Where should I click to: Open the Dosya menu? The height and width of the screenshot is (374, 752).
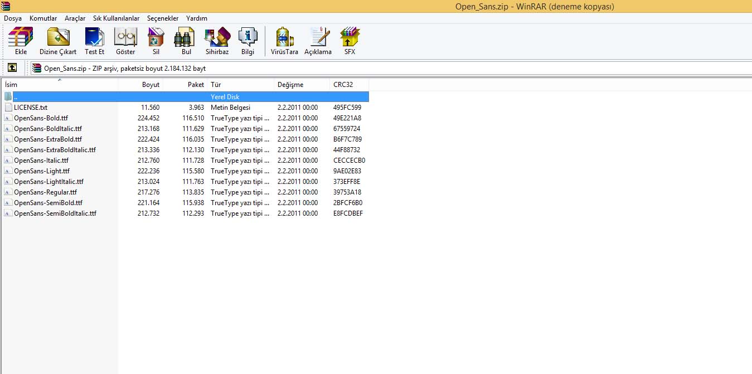coord(13,18)
